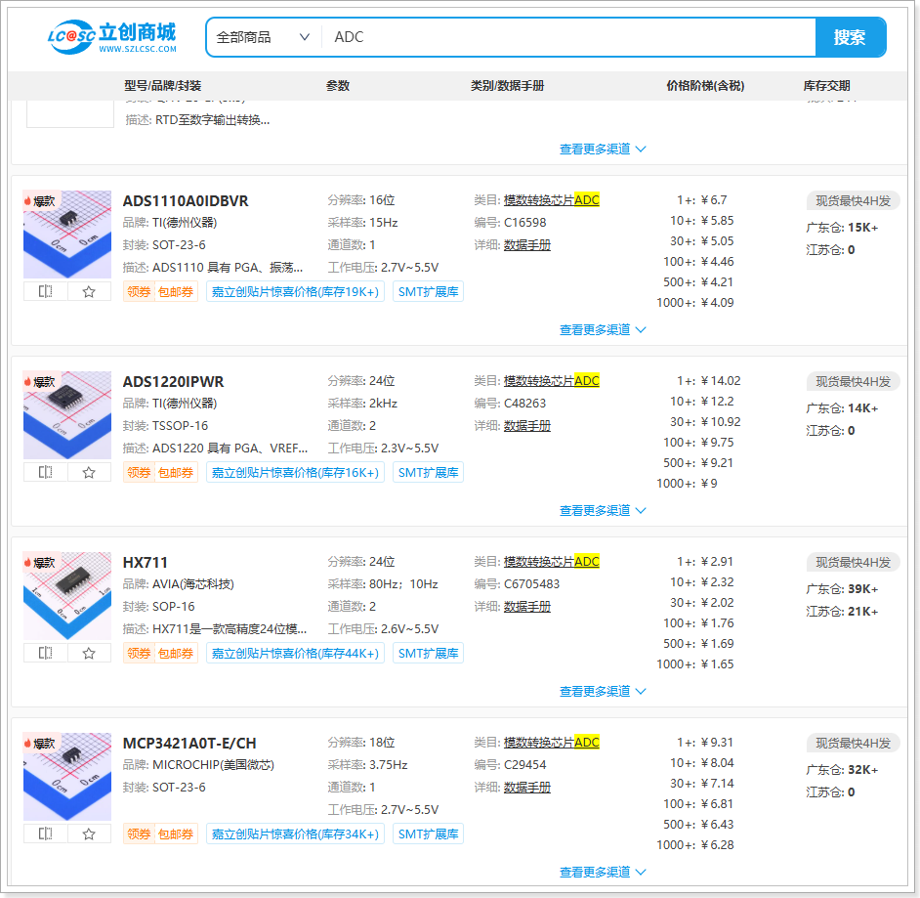Focus the ADC search input field
Screen dimensions: 920x898
(x=568, y=37)
